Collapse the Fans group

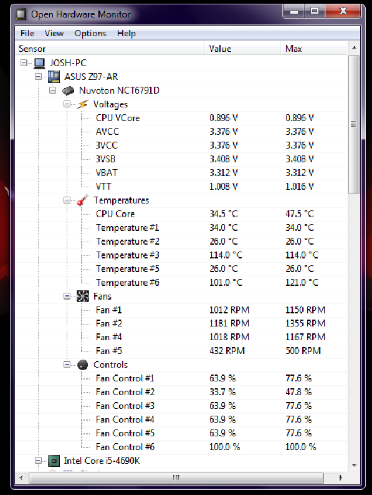click(67, 296)
